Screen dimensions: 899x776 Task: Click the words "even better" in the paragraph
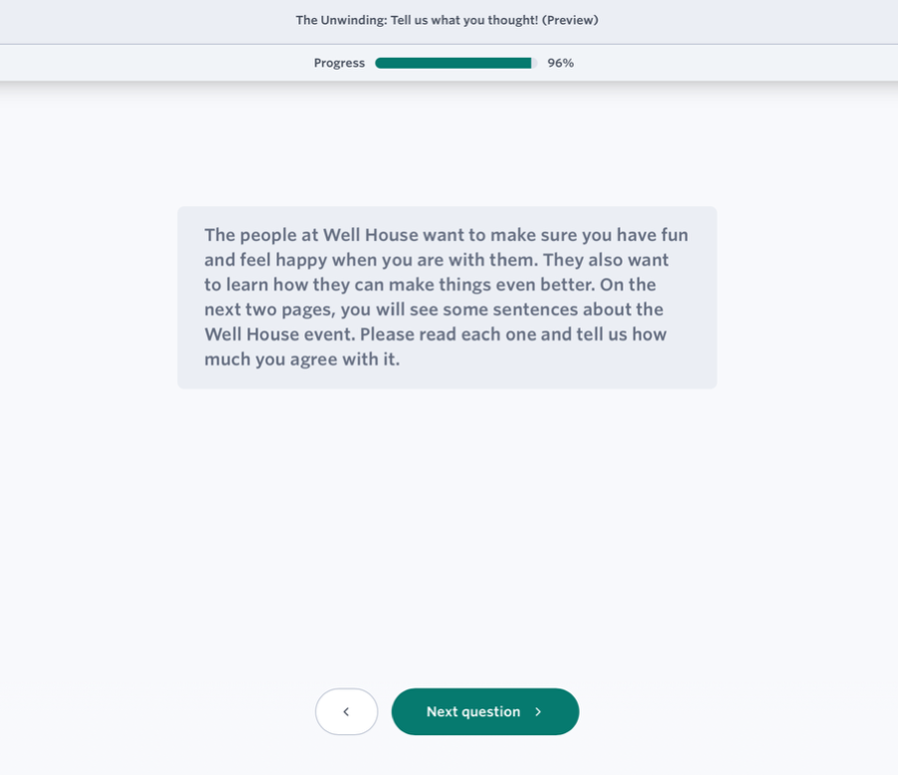pyautogui.click(x=544, y=286)
